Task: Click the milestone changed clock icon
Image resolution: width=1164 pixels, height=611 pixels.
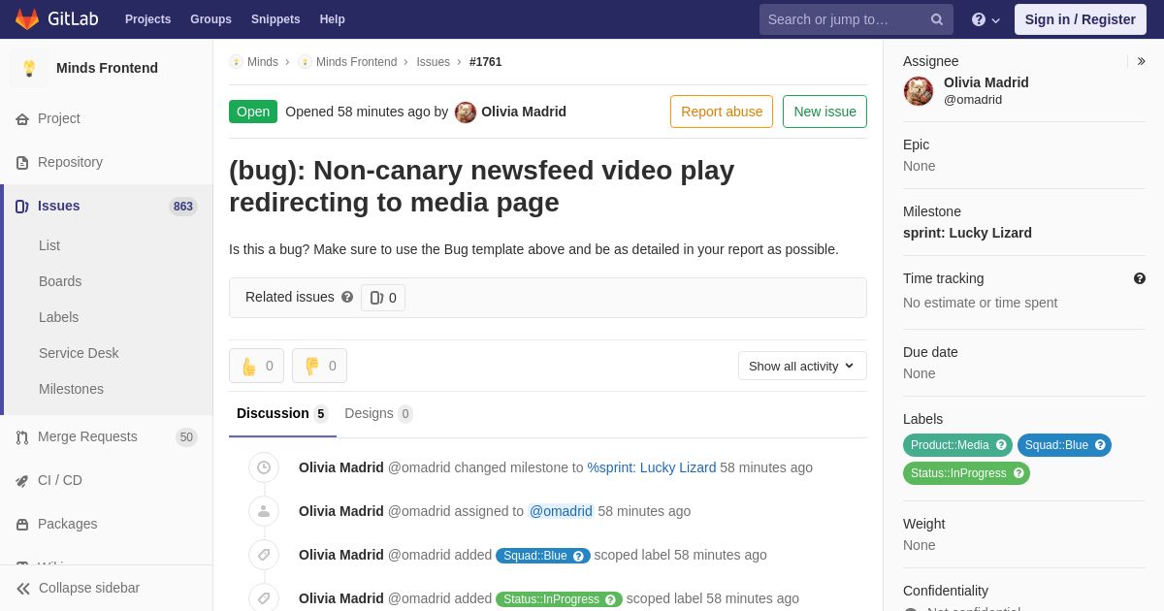Action: (264, 467)
